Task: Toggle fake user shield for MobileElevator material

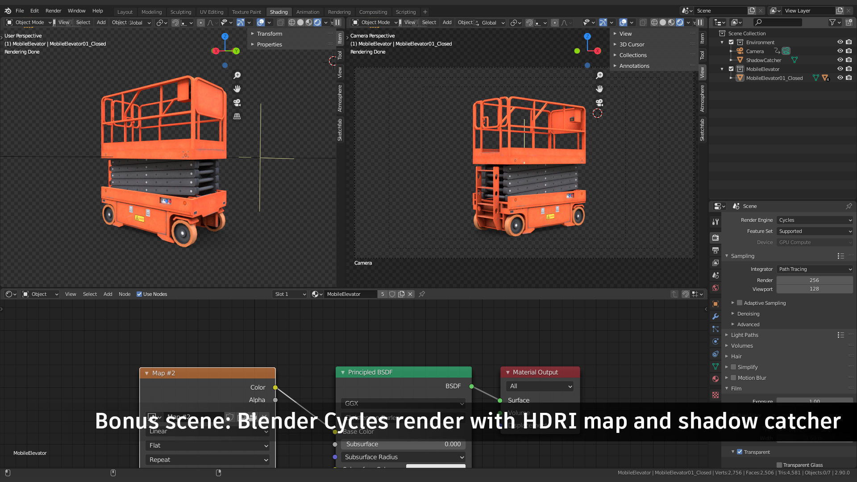Action: click(392, 294)
